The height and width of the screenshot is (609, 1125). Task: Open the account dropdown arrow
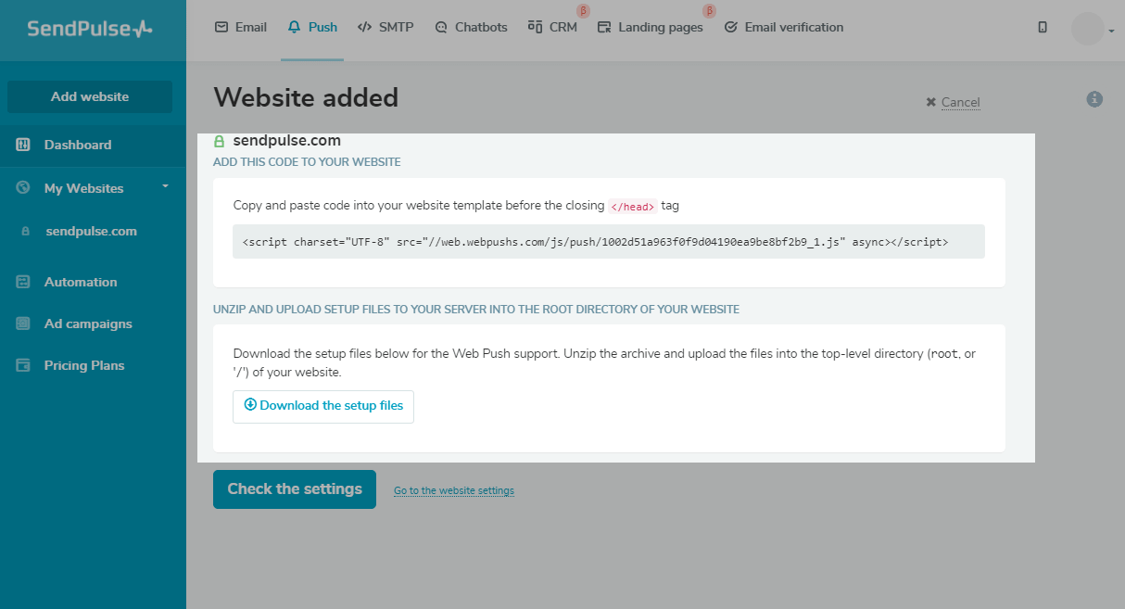pos(1111,32)
